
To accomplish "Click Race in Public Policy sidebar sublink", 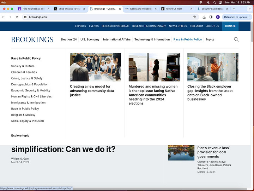I will [25, 109].
